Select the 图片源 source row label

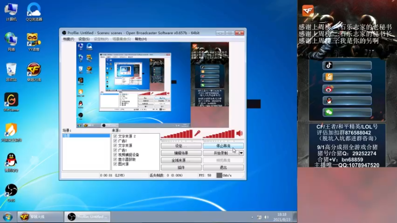123,164
